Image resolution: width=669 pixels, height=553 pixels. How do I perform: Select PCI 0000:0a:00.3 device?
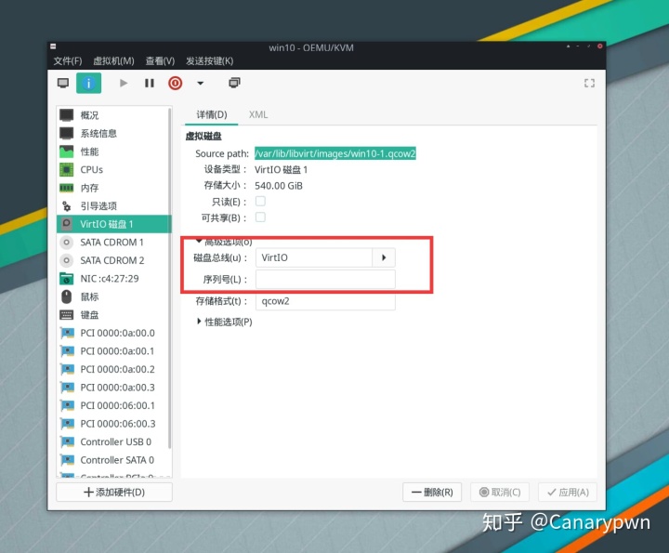pos(114,387)
